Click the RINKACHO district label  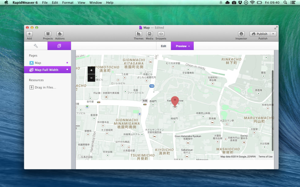[x=231, y=61]
